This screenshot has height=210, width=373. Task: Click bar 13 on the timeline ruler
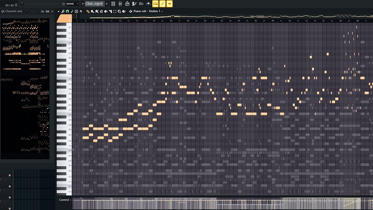pyautogui.click(x=120, y=21)
